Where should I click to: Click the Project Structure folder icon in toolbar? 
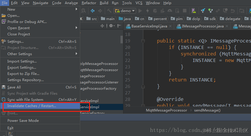click(x=242, y=11)
